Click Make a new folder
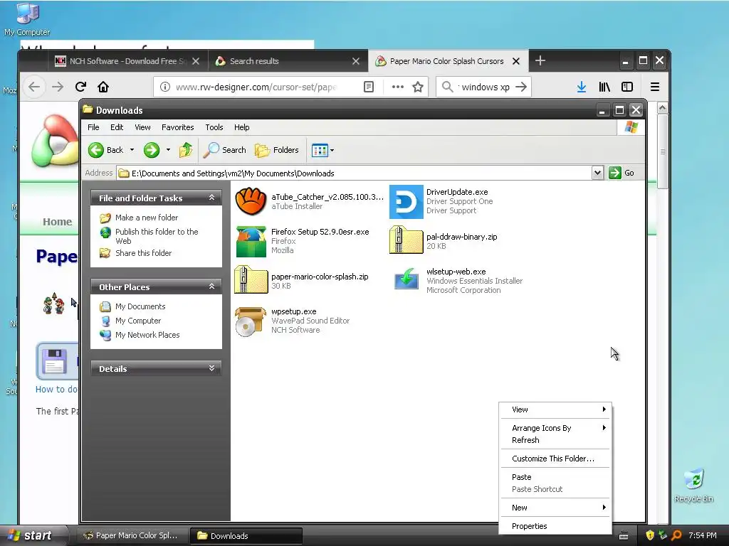 (147, 218)
